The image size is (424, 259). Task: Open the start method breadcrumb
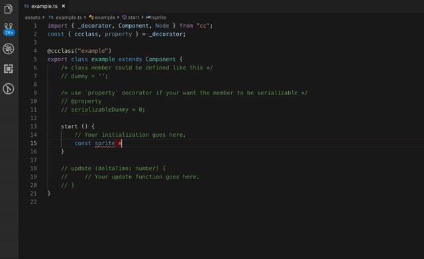coord(134,17)
